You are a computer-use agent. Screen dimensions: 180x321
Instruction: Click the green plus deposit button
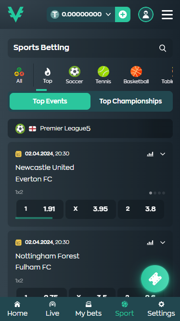123,14
